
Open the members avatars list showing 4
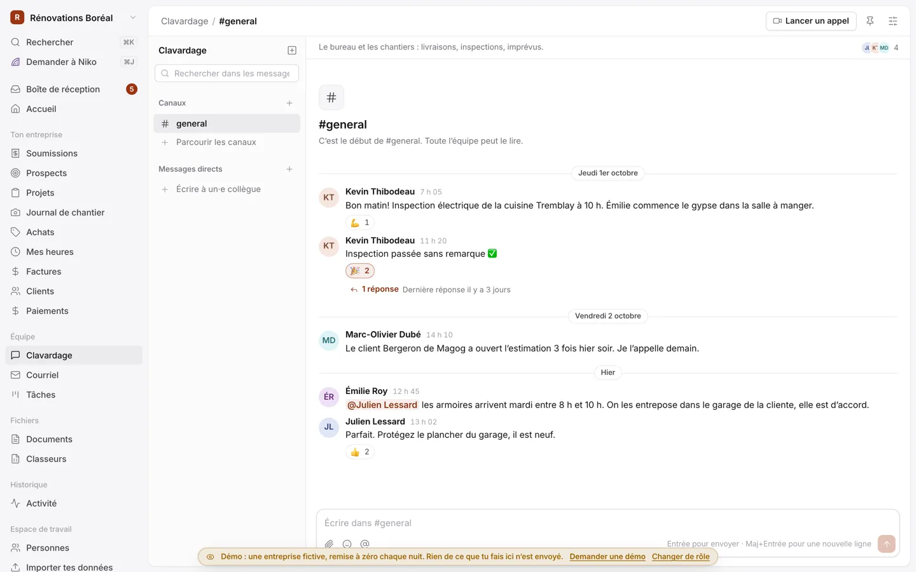tap(880, 48)
